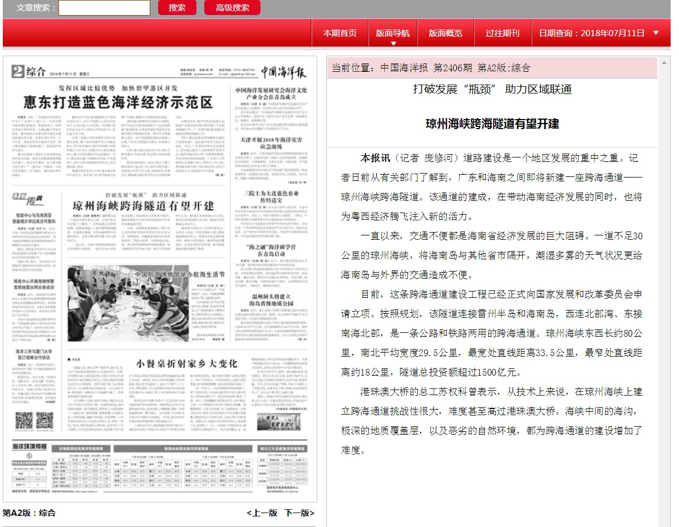
Task: Go to next page via 下一版 link
Action: coord(299,513)
